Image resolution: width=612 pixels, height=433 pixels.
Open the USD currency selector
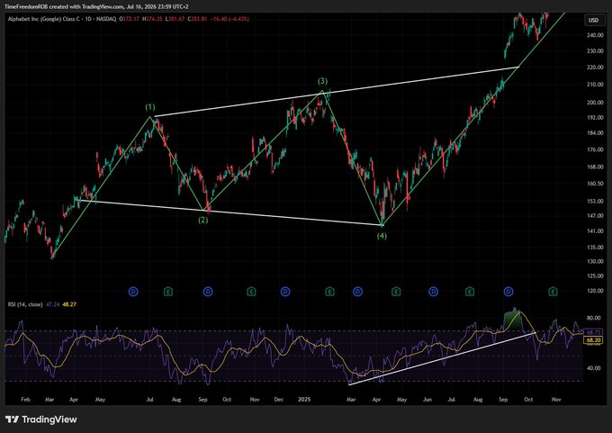click(593, 21)
